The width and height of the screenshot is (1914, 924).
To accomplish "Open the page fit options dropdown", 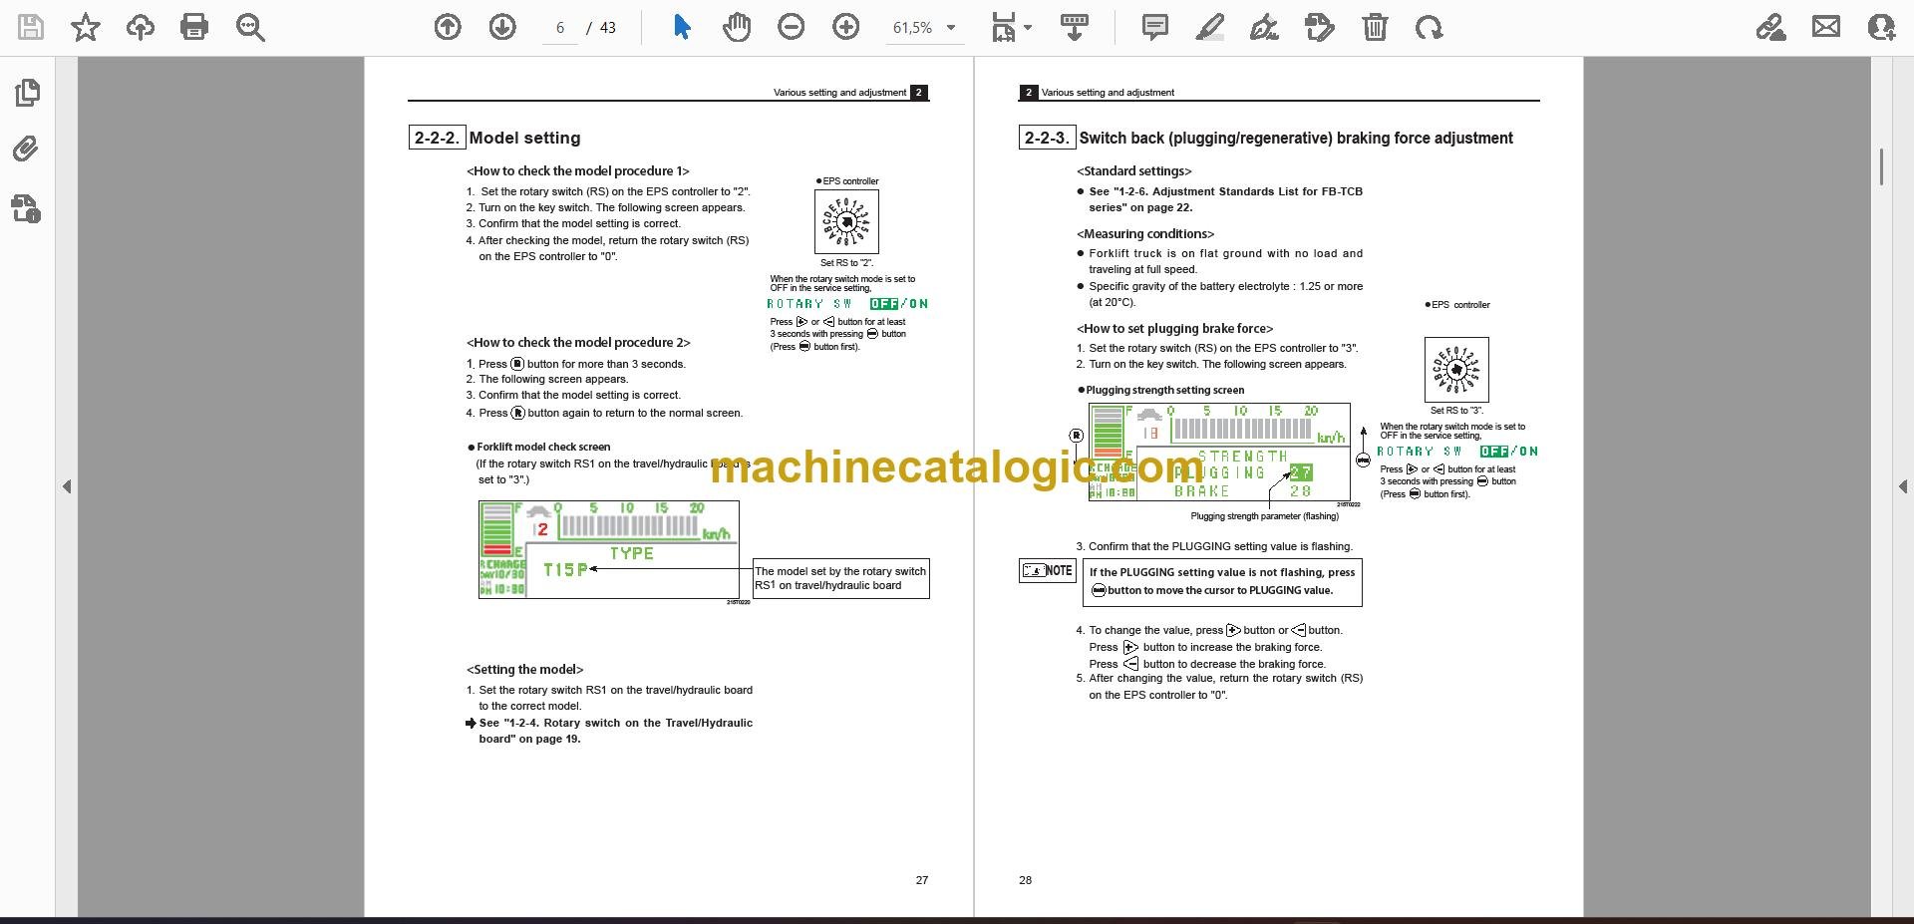I will point(1011,27).
